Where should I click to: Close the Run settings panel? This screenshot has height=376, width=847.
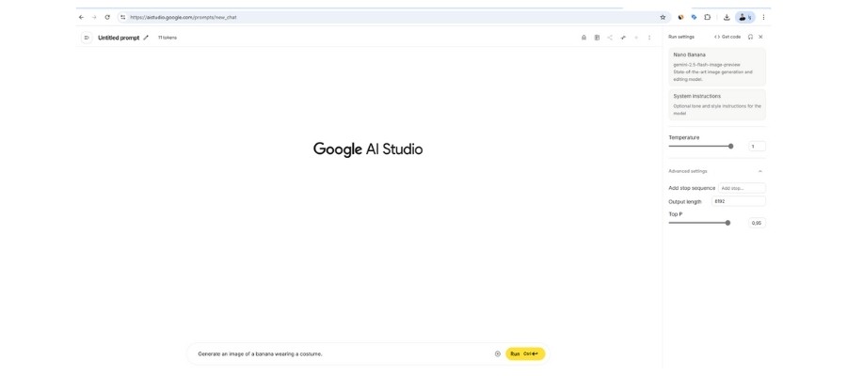760,37
